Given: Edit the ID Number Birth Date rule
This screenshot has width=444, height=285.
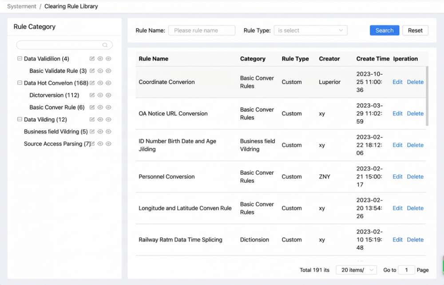Looking at the screenshot, I should coord(397,145).
